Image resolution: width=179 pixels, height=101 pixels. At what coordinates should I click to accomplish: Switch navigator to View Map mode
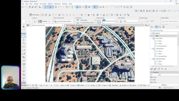(x=156, y=27)
